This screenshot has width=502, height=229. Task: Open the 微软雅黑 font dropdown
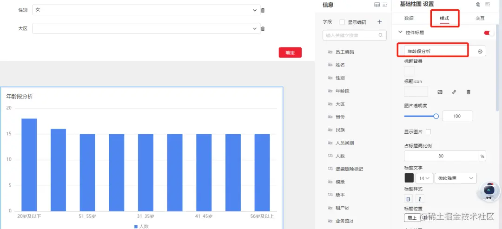click(x=456, y=178)
